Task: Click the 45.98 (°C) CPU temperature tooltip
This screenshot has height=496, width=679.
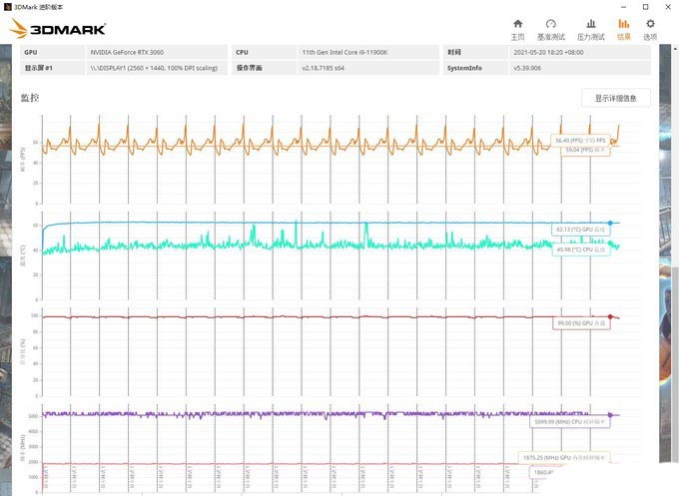Action: (581, 249)
